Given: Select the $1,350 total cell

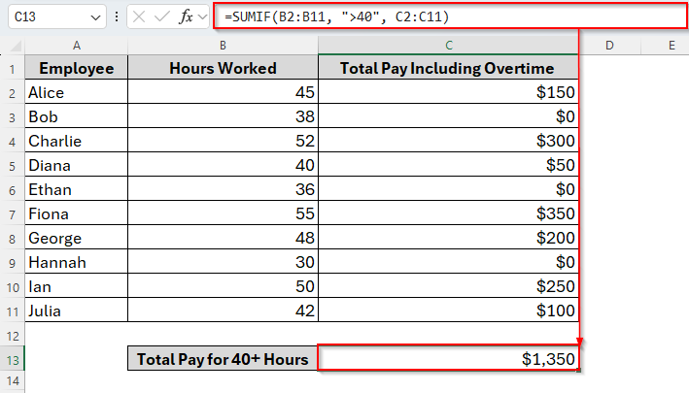Looking at the screenshot, I should 448,359.
